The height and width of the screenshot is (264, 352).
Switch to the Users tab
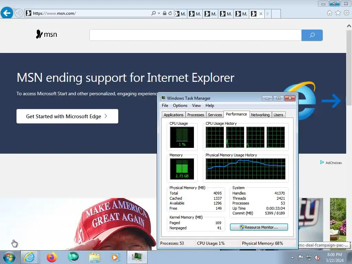pyautogui.click(x=278, y=115)
